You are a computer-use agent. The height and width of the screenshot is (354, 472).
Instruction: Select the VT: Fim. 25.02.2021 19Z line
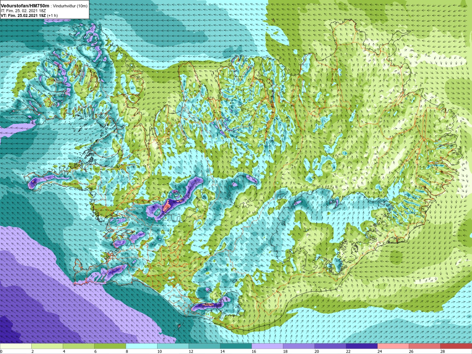pos(23,15)
